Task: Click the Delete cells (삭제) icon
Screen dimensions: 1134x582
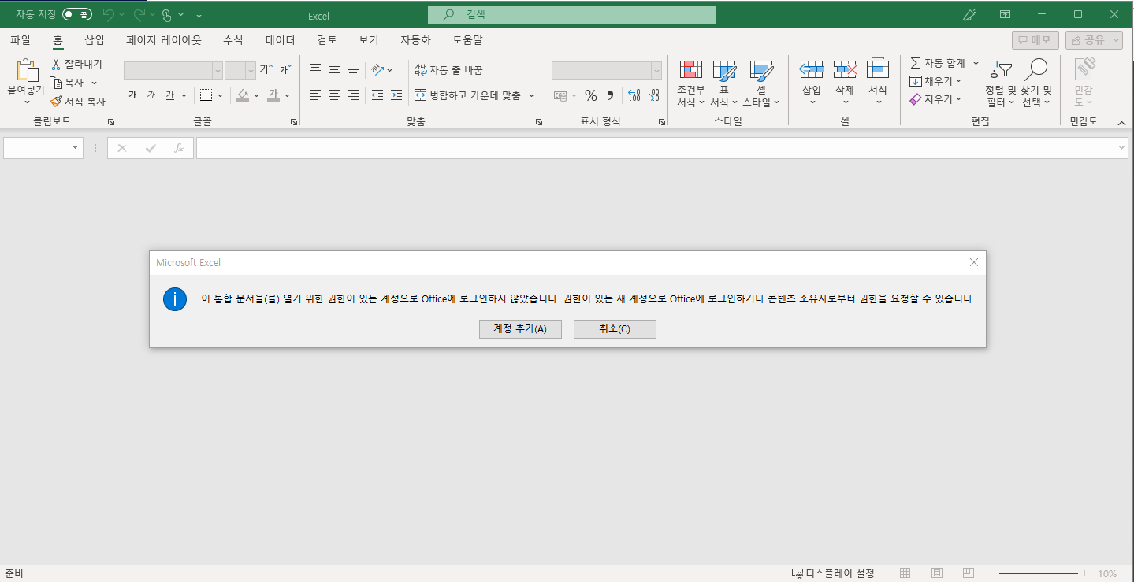Action: pos(845,69)
